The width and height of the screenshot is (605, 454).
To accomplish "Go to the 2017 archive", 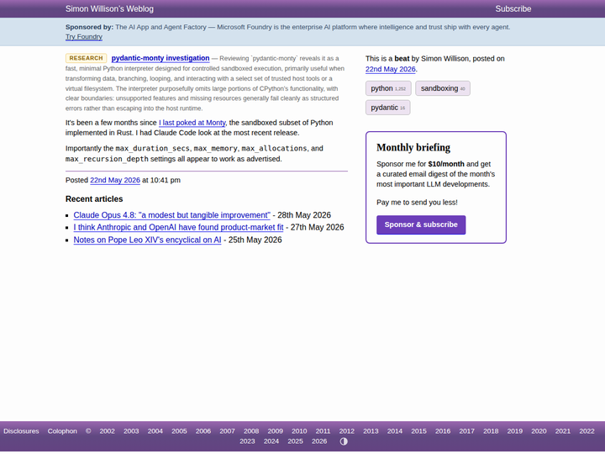I will point(467,431).
